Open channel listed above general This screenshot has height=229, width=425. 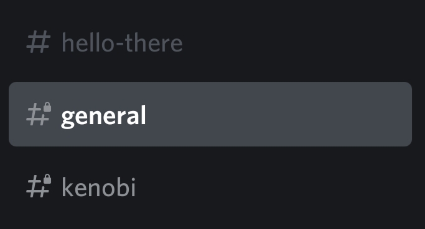coord(210,42)
